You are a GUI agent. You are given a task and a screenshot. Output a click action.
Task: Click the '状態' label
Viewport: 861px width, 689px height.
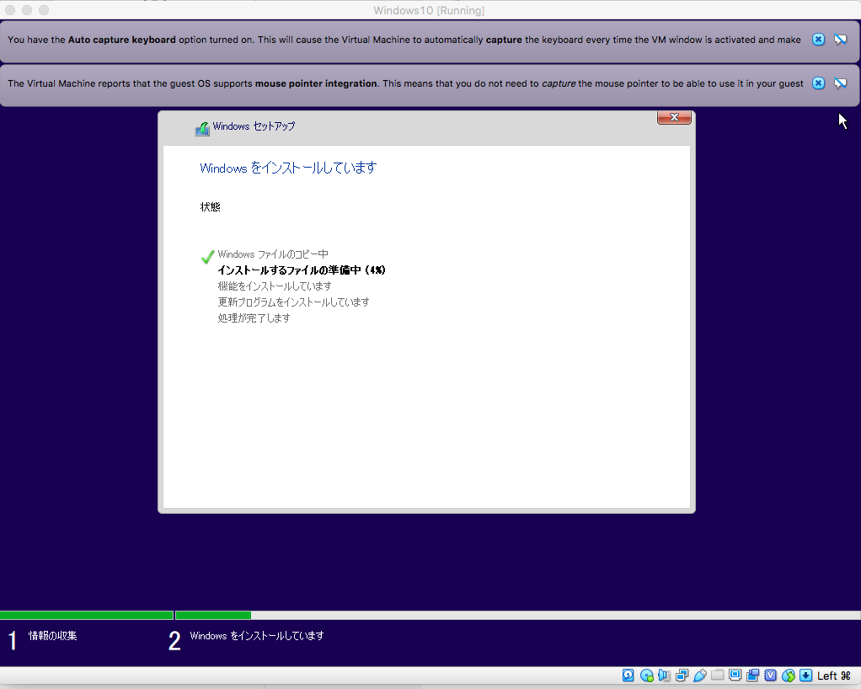[x=211, y=207]
